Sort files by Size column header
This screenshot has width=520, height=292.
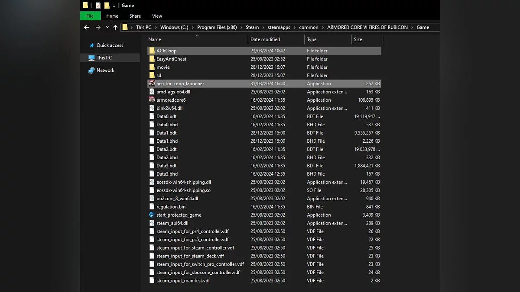tap(358, 39)
